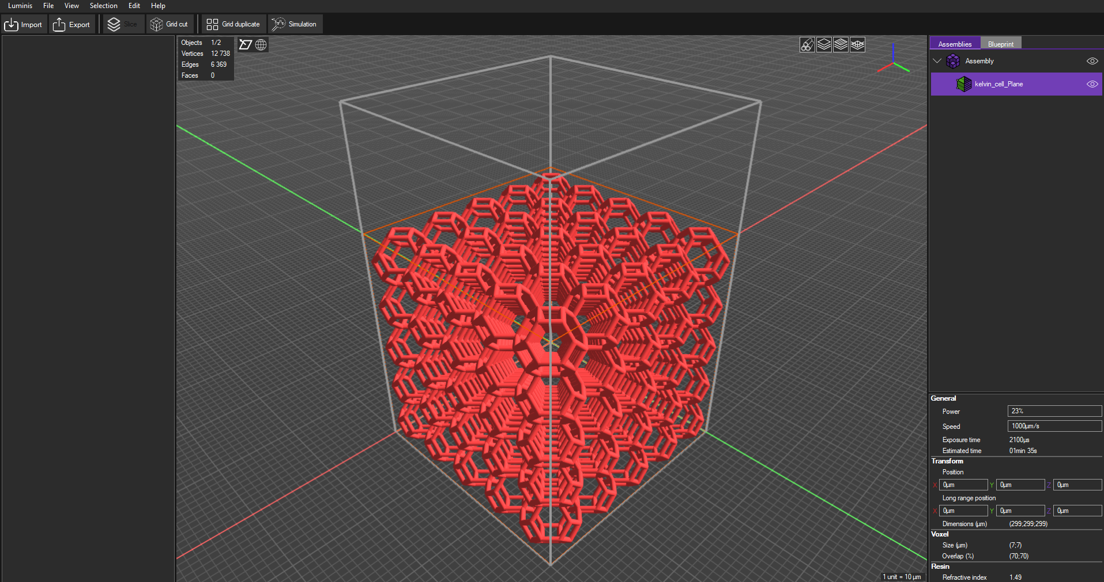Click the Export button in the toolbar
The image size is (1104, 582).
72,24
